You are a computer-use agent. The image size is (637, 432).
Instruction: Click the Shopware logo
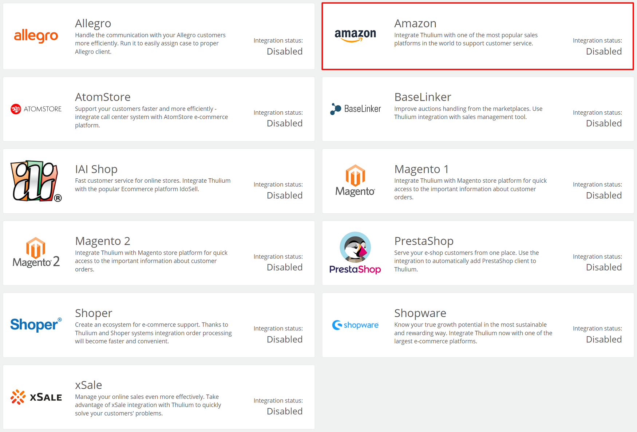(x=355, y=325)
